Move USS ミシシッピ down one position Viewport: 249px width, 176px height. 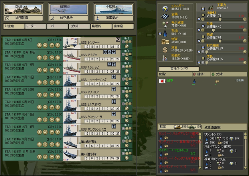coord(45,70)
